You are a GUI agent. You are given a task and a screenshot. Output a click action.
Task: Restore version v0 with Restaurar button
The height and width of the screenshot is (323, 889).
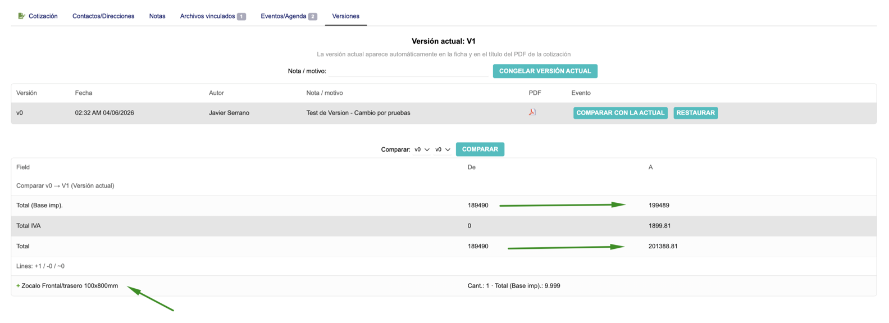695,113
